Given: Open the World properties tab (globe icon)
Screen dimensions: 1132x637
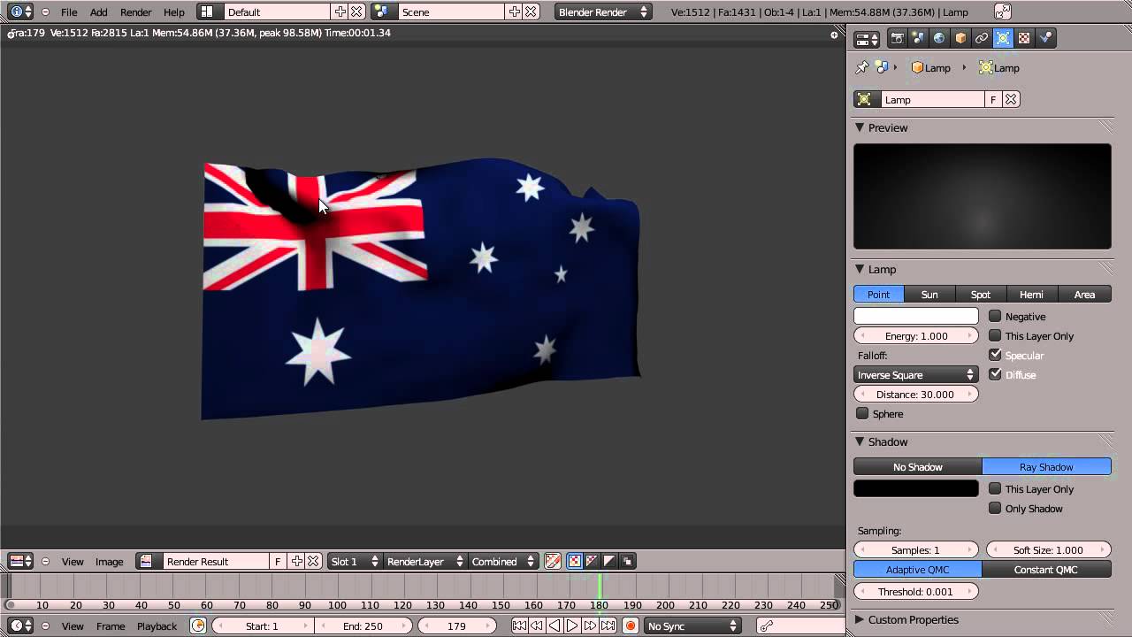Looking at the screenshot, I should (x=939, y=38).
